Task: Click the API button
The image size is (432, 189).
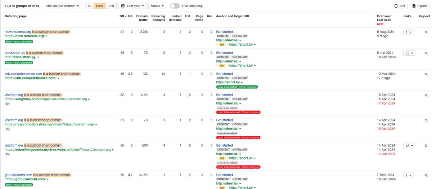Action: click(x=399, y=6)
